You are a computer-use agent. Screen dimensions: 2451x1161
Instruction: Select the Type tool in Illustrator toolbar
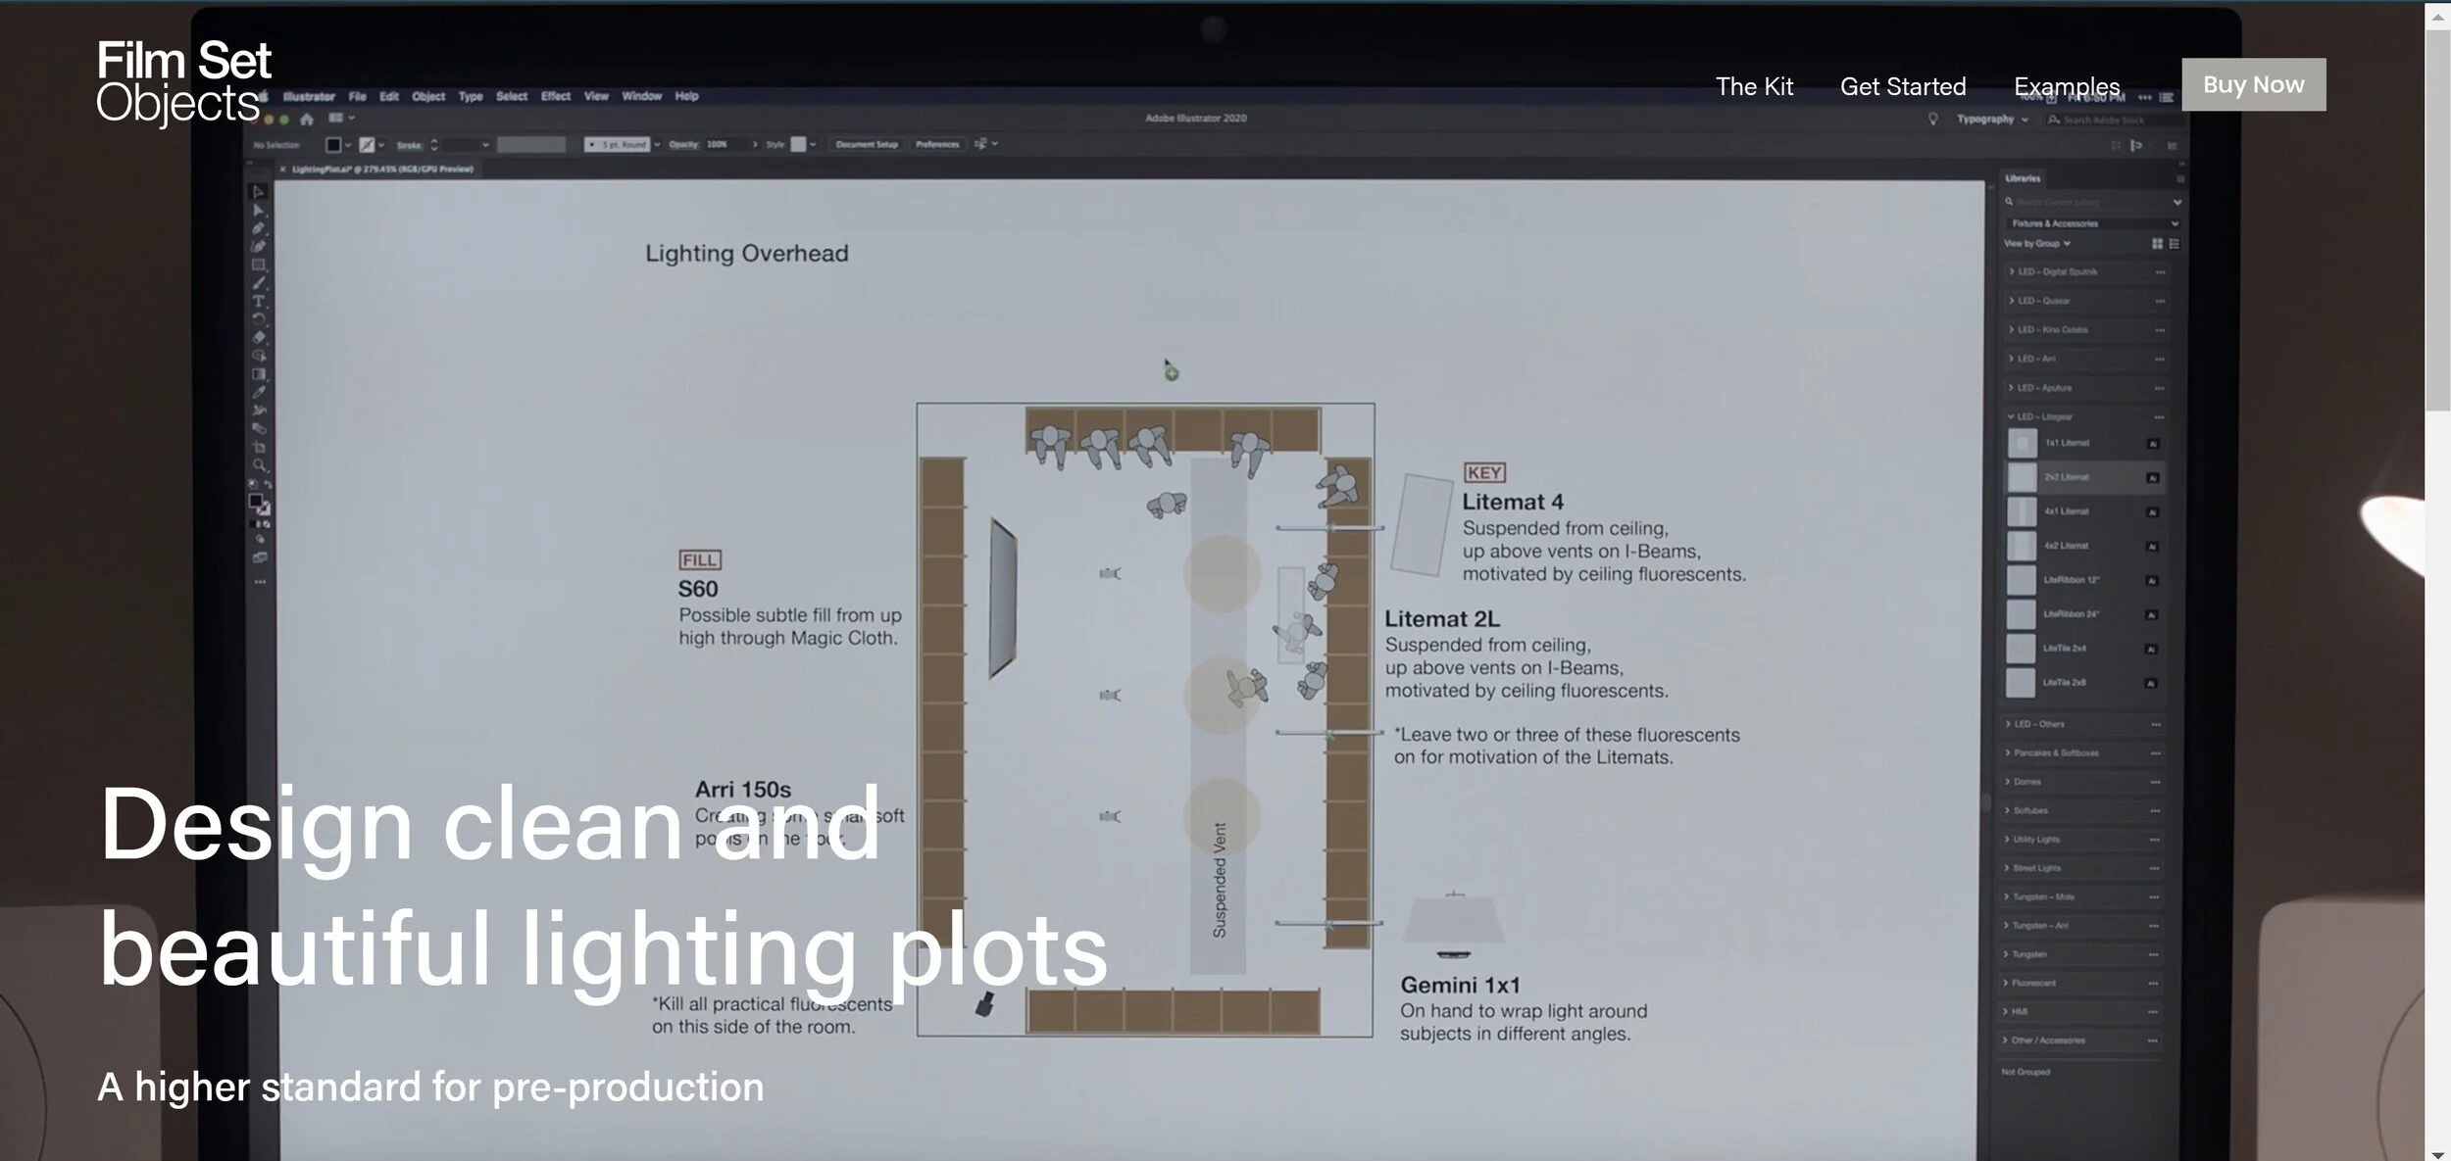pyautogui.click(x=259, y=301)
